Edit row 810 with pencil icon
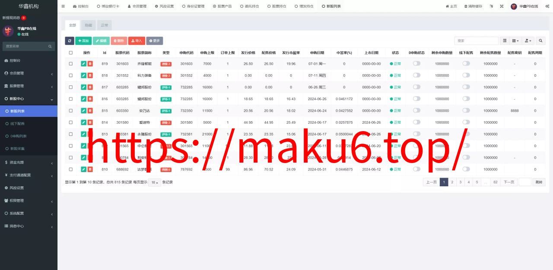 click(x=83, y=170)
